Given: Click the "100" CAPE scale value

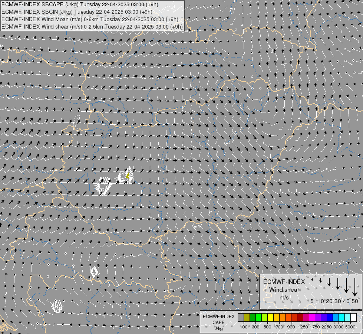Looking at the screenshot, I should click(x=244, y=327).
